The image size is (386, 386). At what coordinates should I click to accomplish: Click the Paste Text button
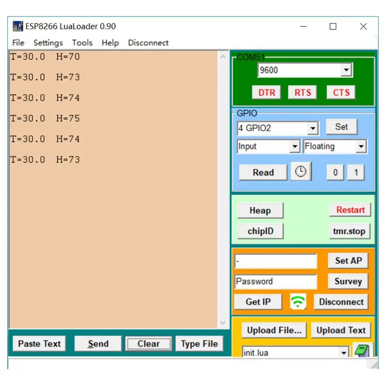40,344
